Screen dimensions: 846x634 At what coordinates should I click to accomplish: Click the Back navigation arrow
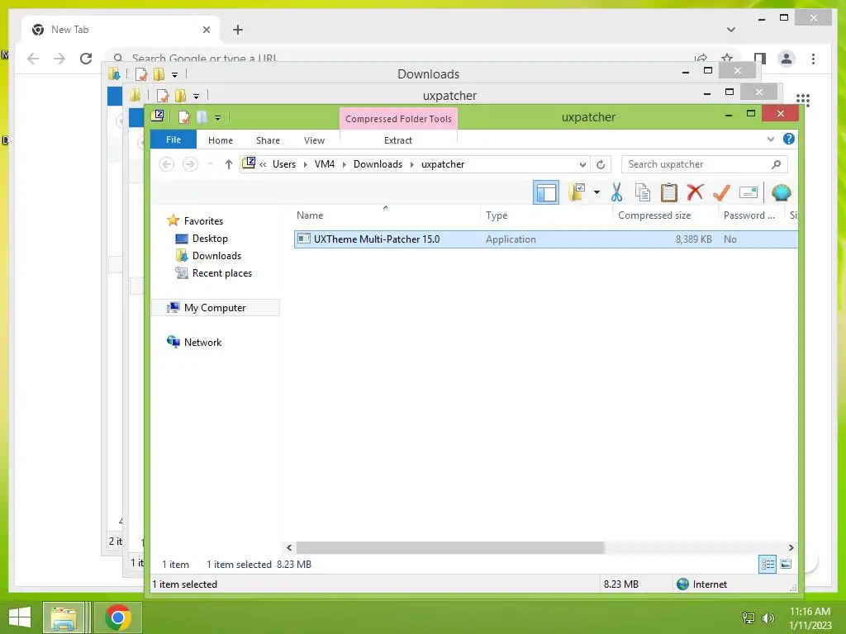tap(167, 164)
